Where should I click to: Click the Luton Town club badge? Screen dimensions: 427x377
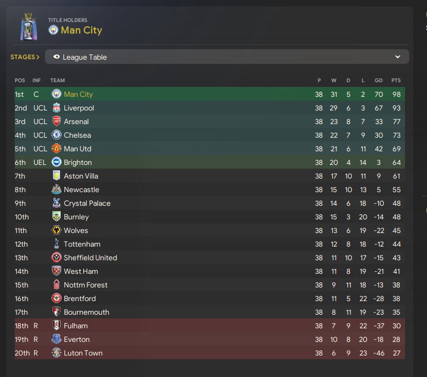(x=56, y=353)
